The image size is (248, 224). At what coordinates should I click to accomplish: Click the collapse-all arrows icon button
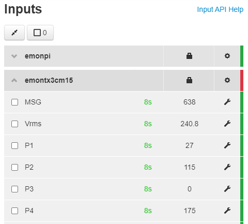tap(14, 33)
